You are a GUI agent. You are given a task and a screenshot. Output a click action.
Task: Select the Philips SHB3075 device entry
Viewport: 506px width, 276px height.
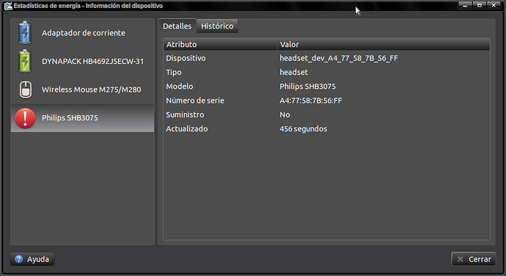point(82,118)
